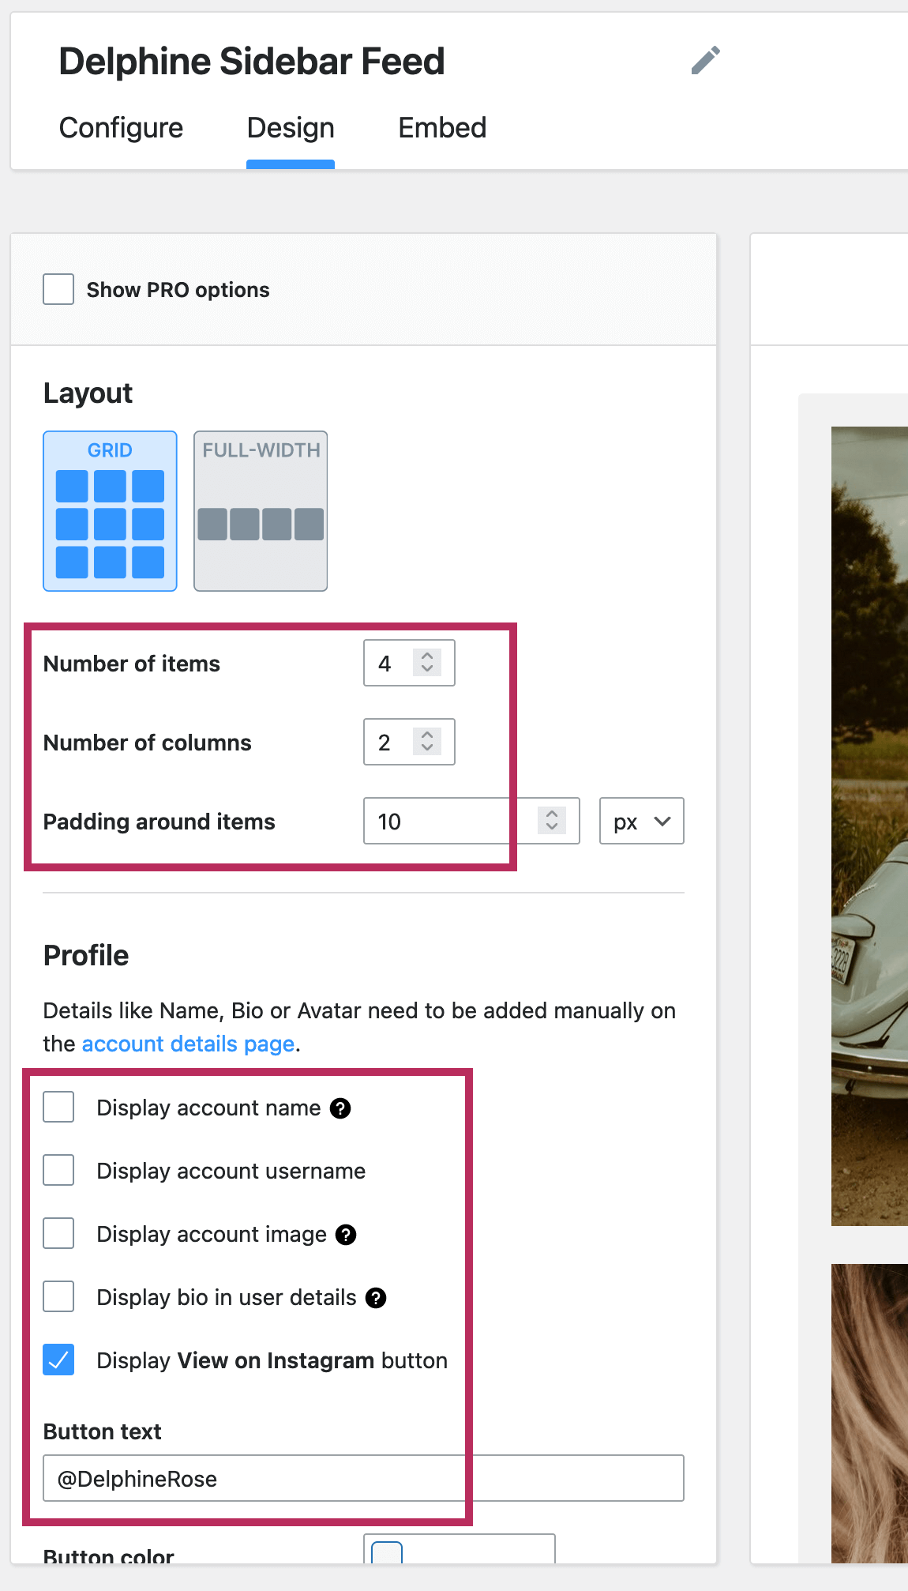This screenshot has width=908, height=1591.
Task: Click stepper arrows on Number of columns
Action: pos(427,742)
